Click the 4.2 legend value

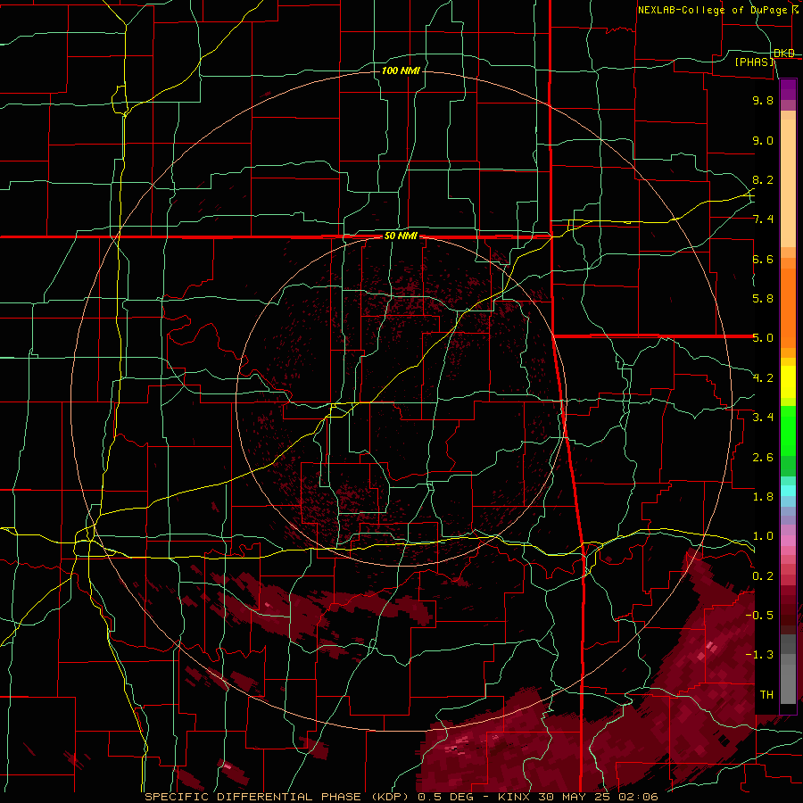pos(763,378)
